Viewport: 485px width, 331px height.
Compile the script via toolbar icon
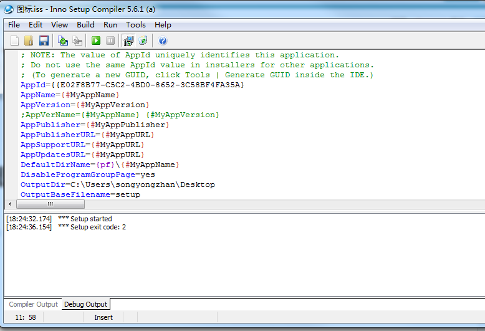tap(63, 41)
